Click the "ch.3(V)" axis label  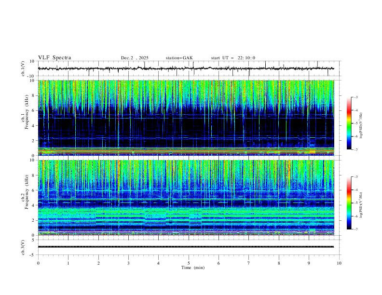[23, 247]
